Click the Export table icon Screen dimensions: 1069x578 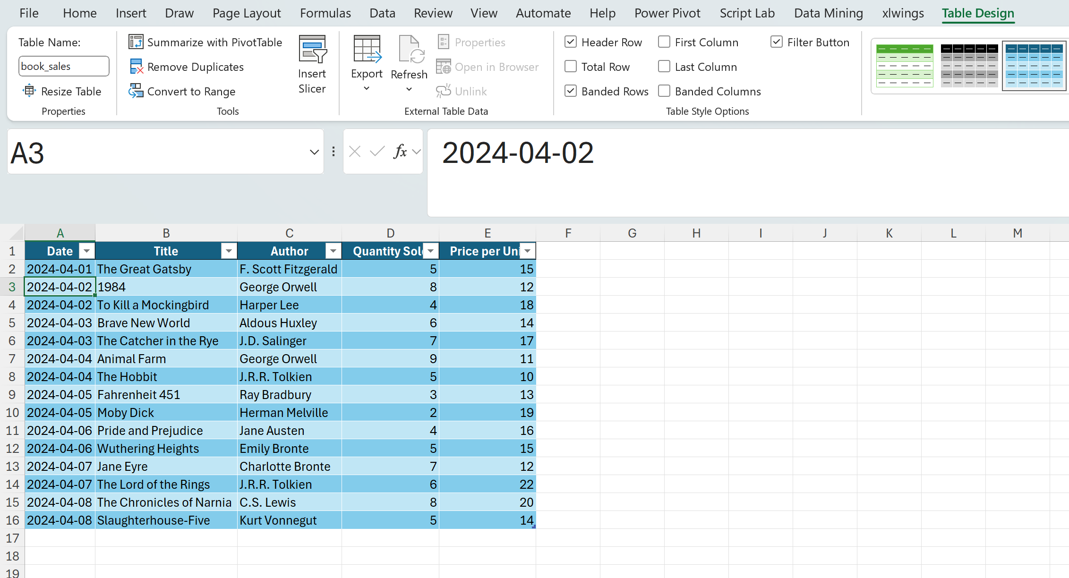(367, 49)
